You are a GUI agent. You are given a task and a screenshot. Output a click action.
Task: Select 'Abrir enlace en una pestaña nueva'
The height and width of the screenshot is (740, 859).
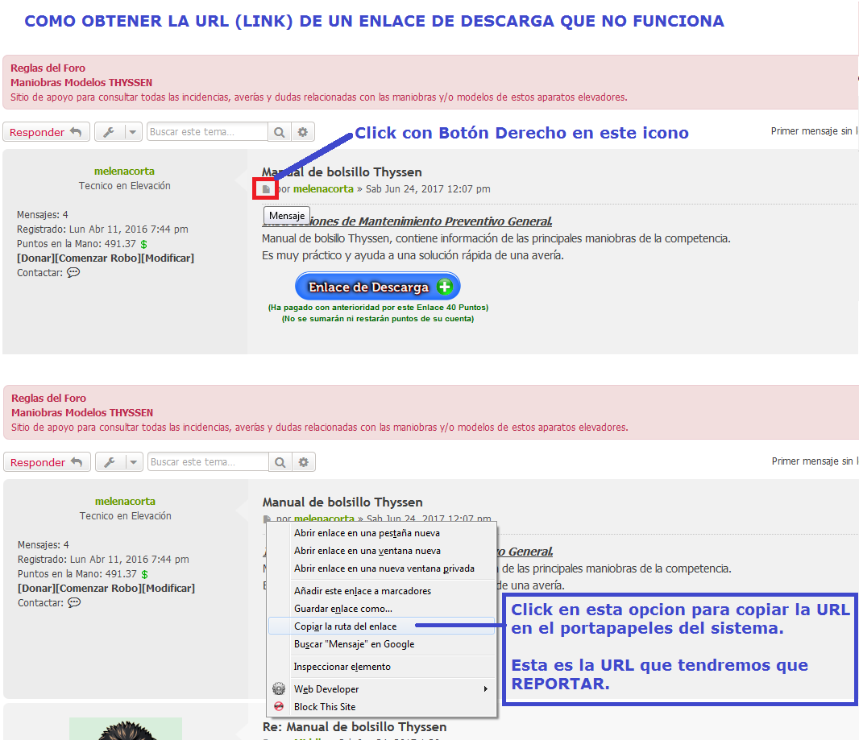point(381,533)
